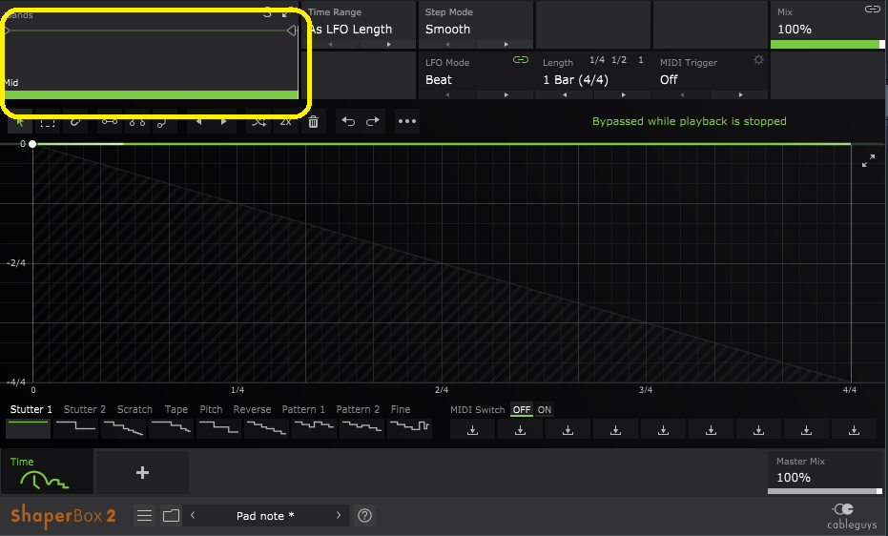Step Time Range to next value
Screen dimensions: 888x536
point(388,44)
